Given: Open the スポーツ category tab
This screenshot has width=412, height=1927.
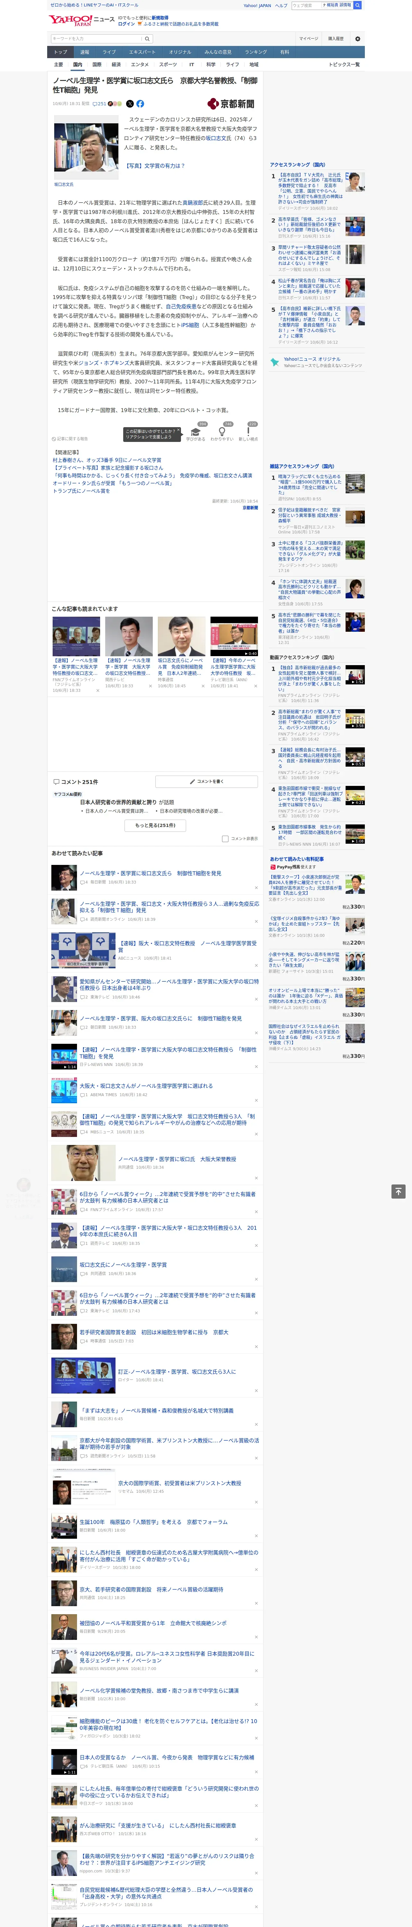Looking at the screenshot, I should pyautogui.click(x=168, y=64).
